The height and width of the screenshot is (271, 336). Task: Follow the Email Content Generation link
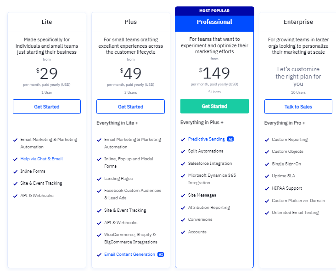[x=129, y=254]
